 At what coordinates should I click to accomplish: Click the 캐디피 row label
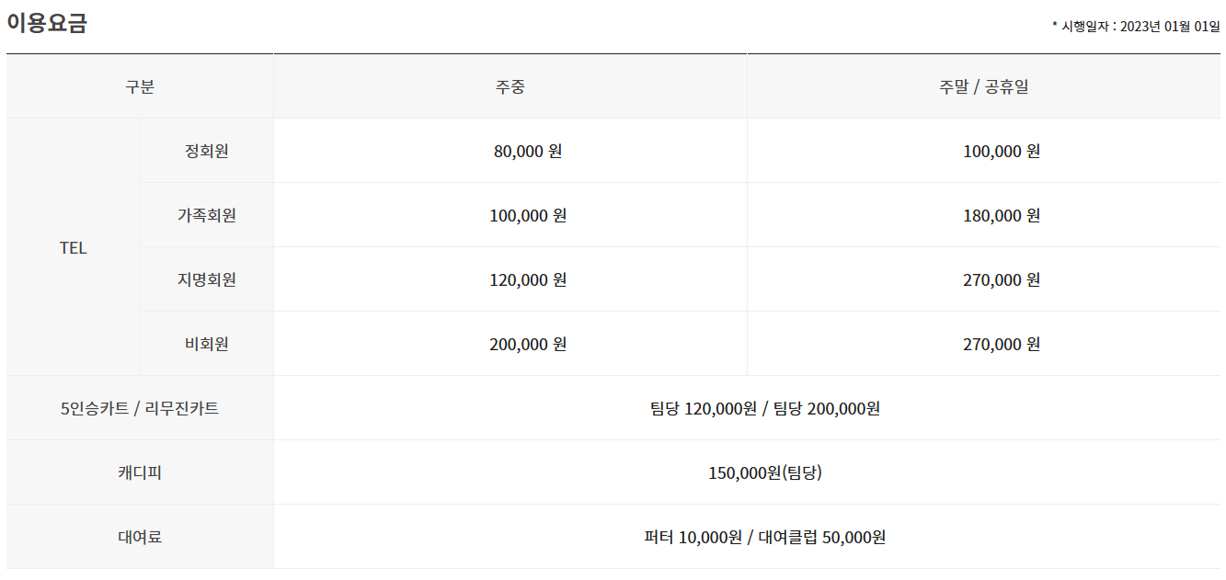(140, 472)
